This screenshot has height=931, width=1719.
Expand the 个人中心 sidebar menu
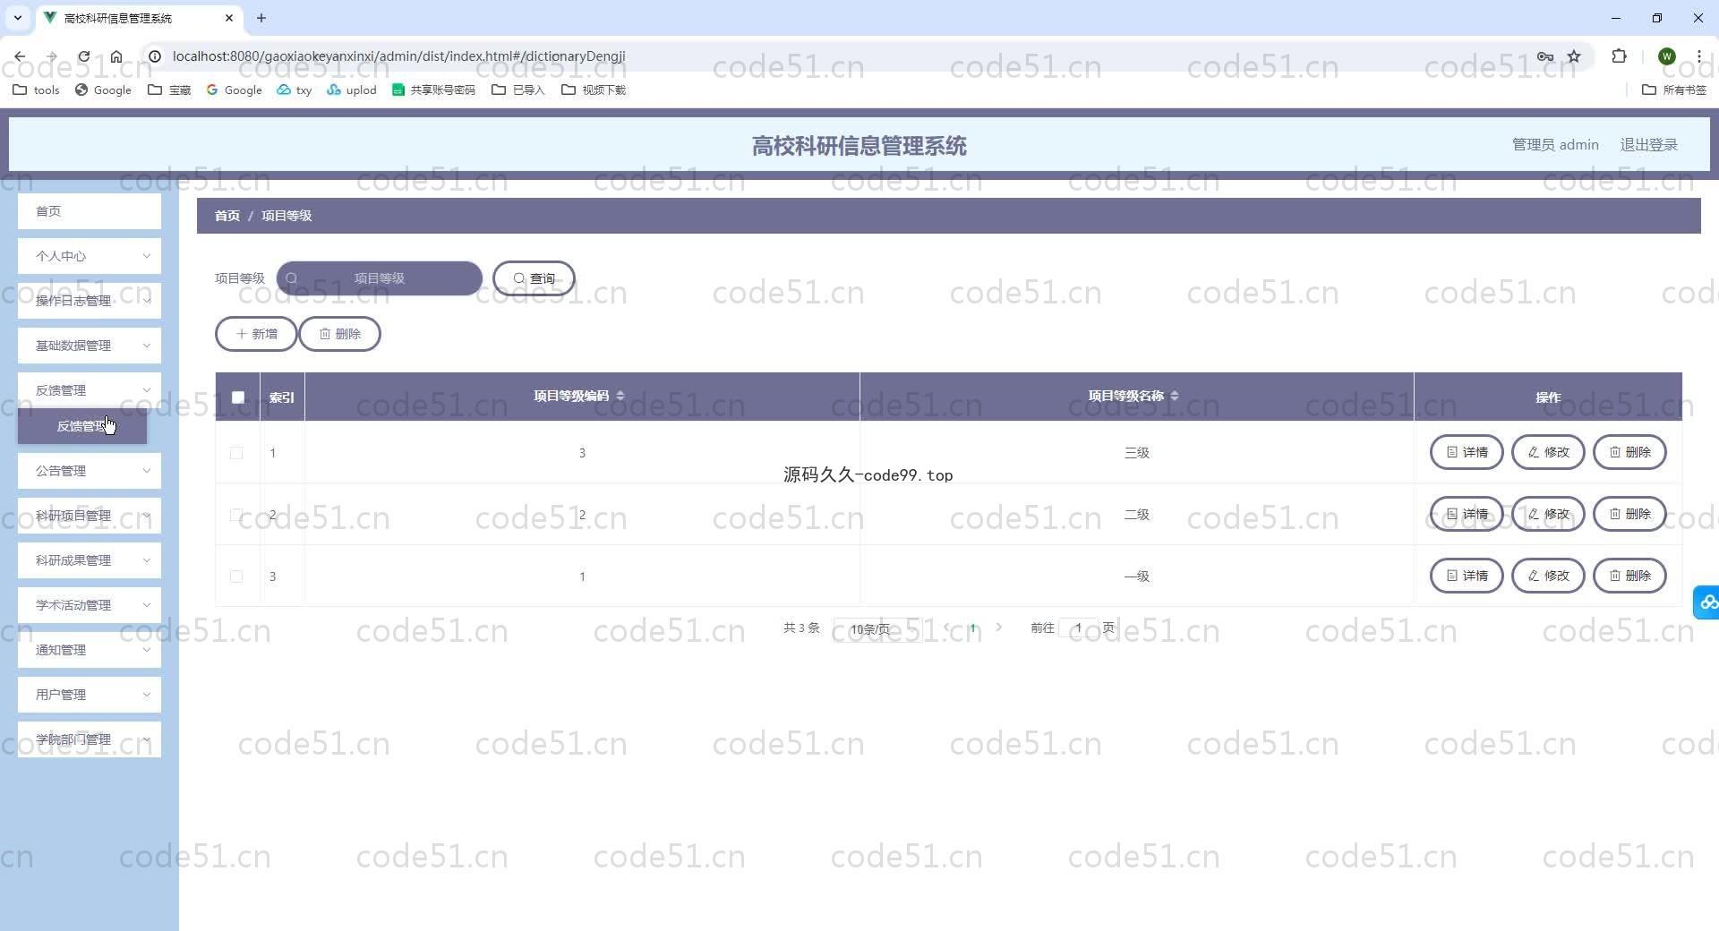click(x=90, y=256)
